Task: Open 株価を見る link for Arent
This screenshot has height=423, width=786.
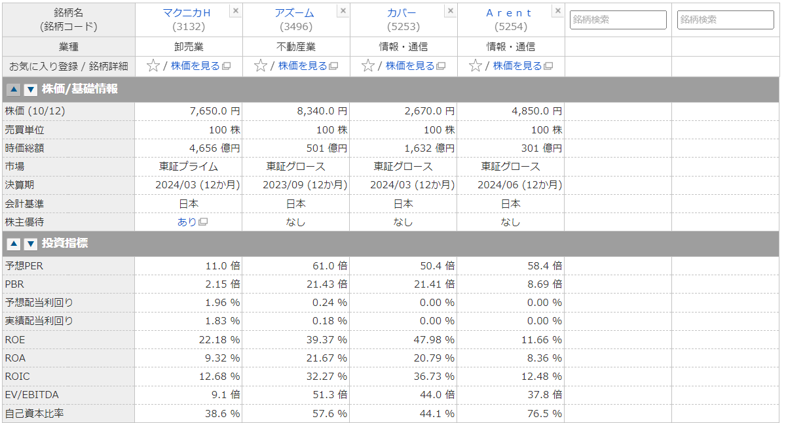Action: point(517,66)
